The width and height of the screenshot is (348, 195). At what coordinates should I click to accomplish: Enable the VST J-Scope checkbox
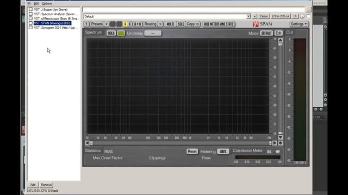(30, 9)
